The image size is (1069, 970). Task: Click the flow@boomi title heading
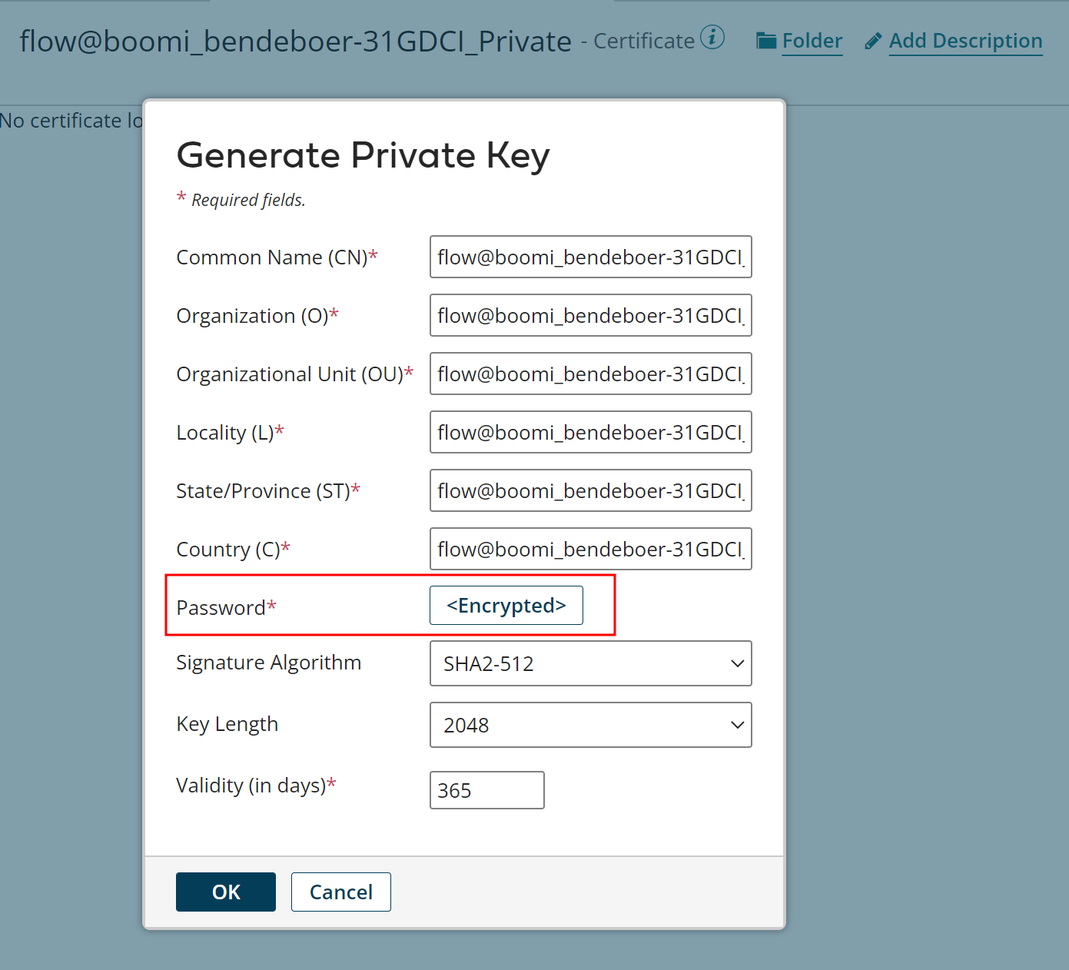tap(294, 42)
